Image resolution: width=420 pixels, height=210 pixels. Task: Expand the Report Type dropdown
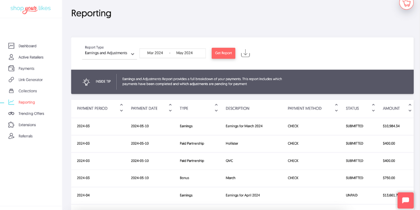[109, 53]
